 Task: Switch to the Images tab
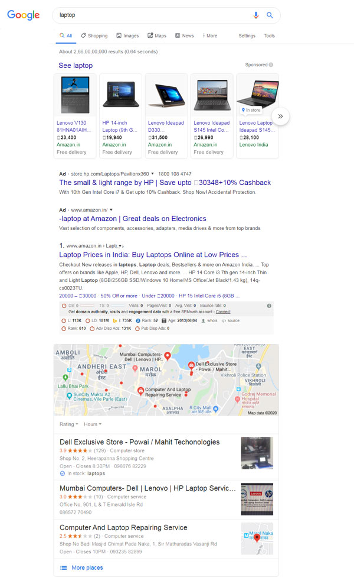pos(127,35)
